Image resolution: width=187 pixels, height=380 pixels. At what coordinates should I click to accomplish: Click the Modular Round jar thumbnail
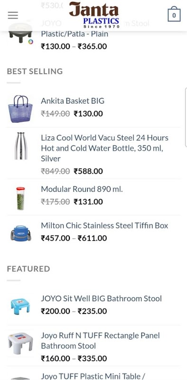click(20, 198)
